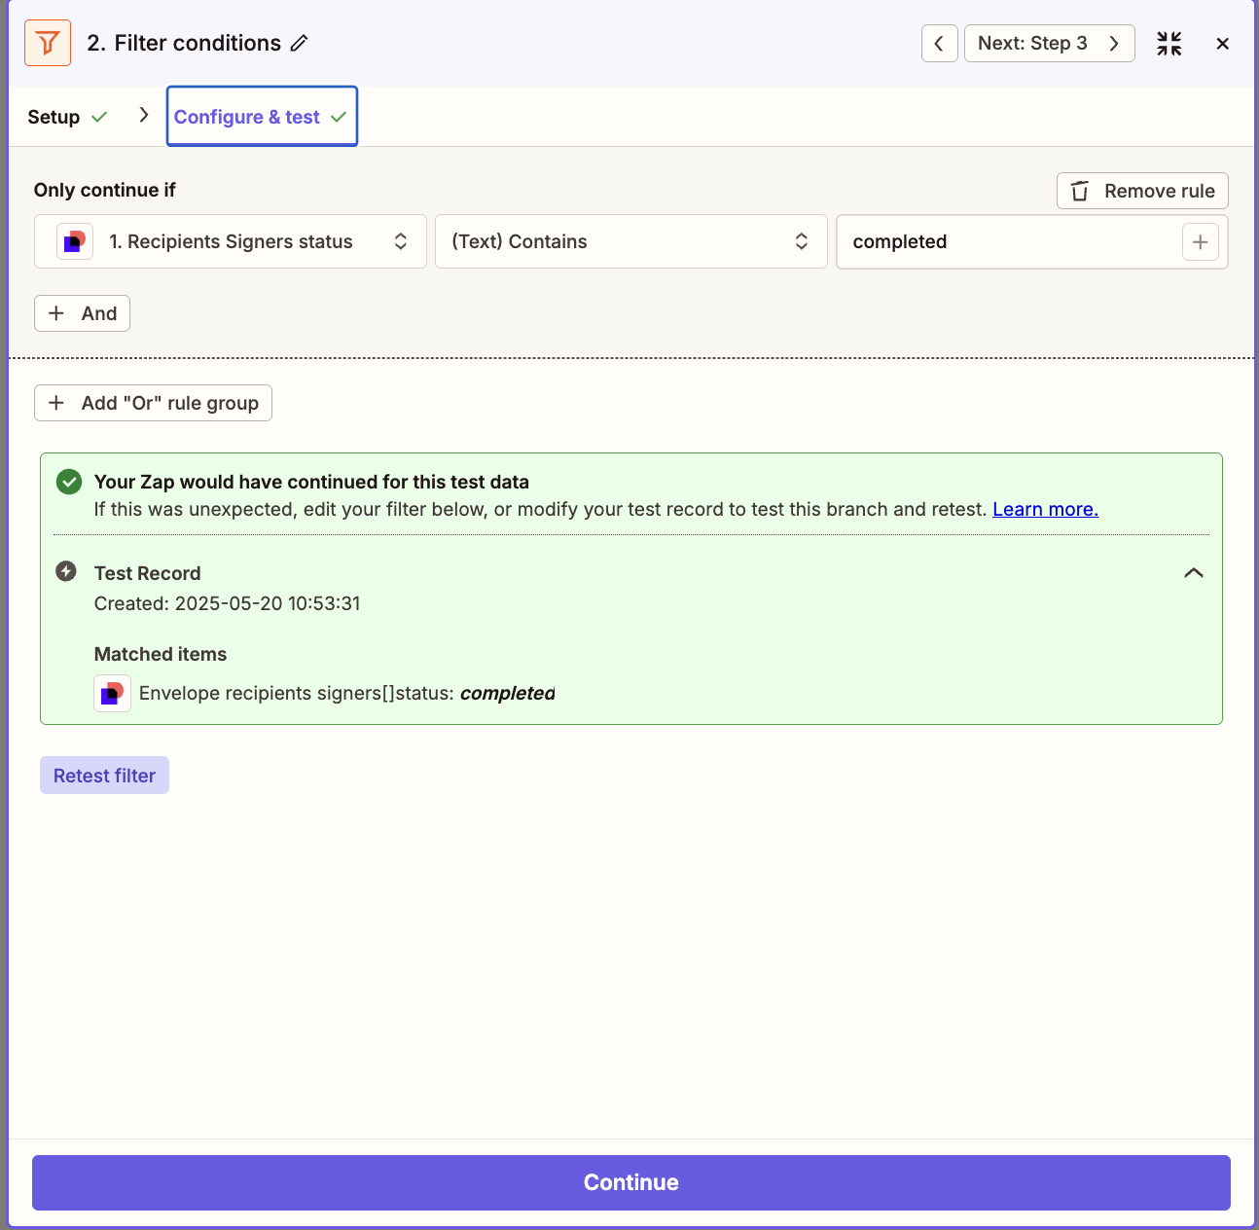The width and height of the screenshot is (1259, 1230).
Task: Collapse the panel with shrink icon
Action: pyautogui.click(x=1169, y=43)
